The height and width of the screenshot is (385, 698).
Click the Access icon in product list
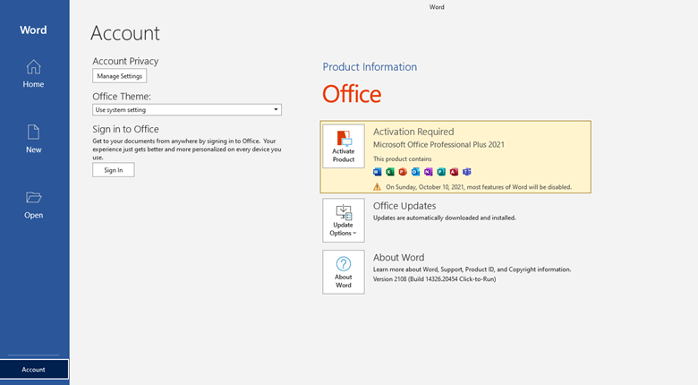click(x=454, y=172)
